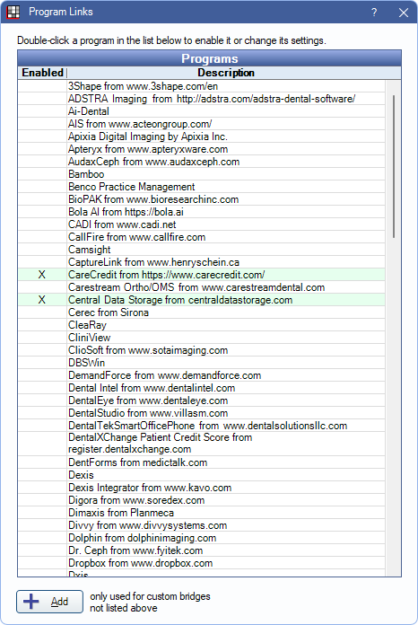418x625 pixels.
Task: Select Dr. Ceph from www.fyitek.com row
Action: coord(202,550)
